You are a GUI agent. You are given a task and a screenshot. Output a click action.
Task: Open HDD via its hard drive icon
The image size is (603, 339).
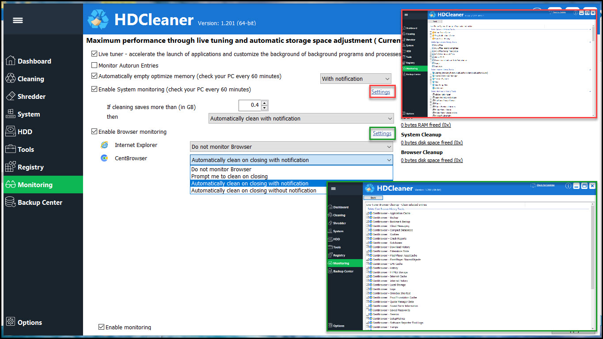11,132
